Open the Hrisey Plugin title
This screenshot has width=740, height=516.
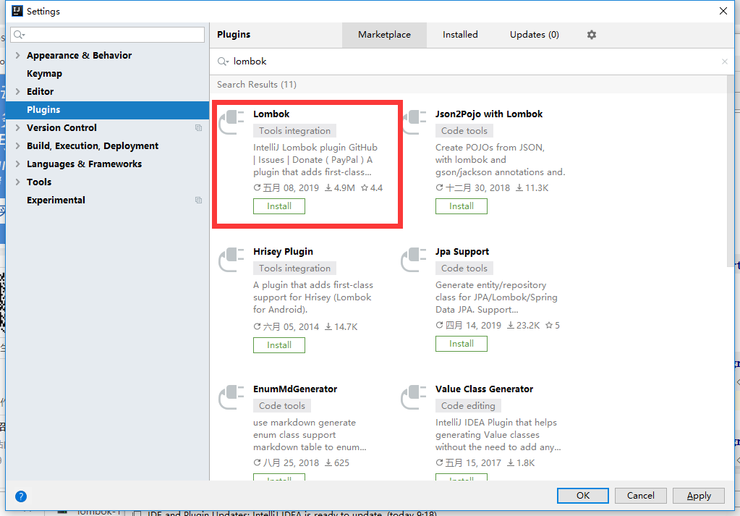coord(283,252)
